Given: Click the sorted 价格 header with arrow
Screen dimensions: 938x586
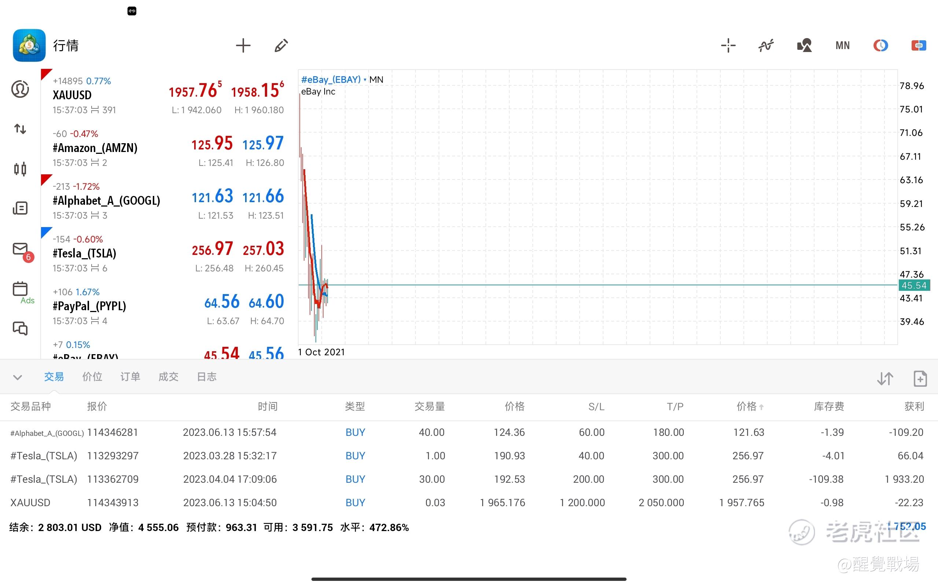Looking at the screenshot, I should click(x=750, y=406).
